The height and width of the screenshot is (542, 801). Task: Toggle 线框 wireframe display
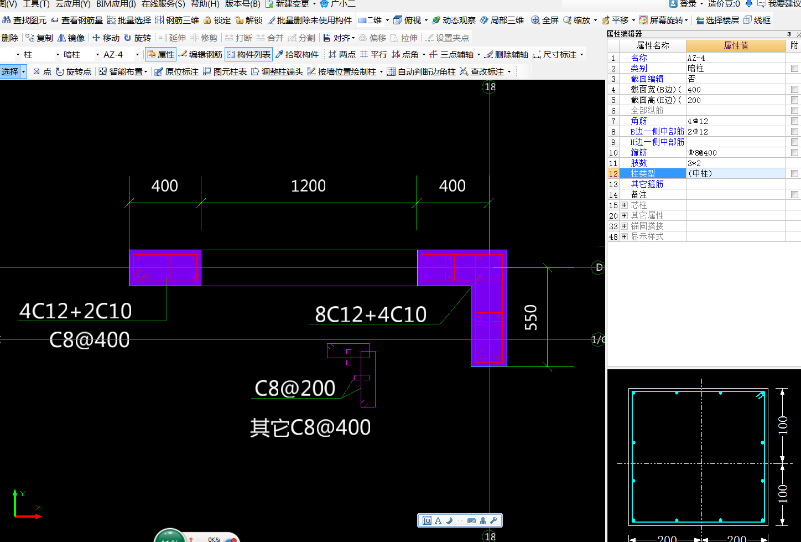[757, 20]
